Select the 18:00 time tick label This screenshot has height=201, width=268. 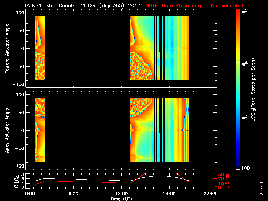point(169,194)
